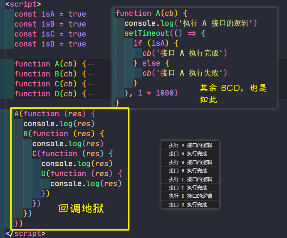Viewport: 287px width, 238px height.
Task: Select console output row 执行 A 接口的逻辑
Action: click(191, 145)
